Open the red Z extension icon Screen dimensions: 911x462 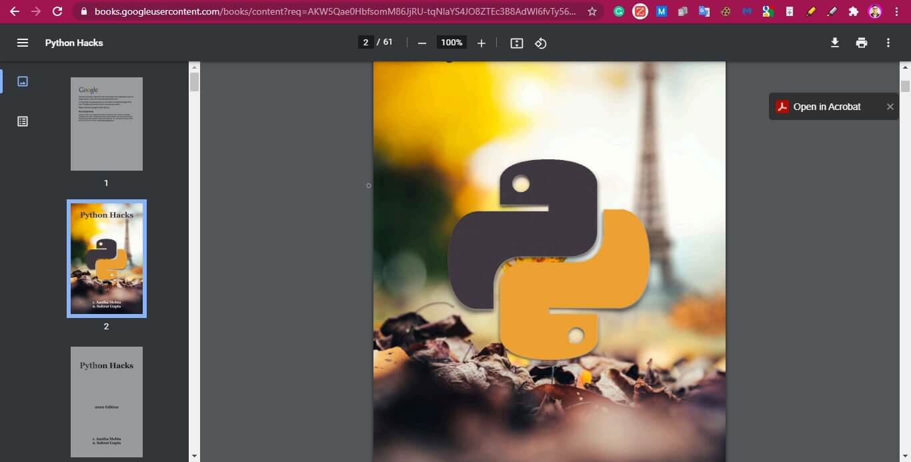640,11
